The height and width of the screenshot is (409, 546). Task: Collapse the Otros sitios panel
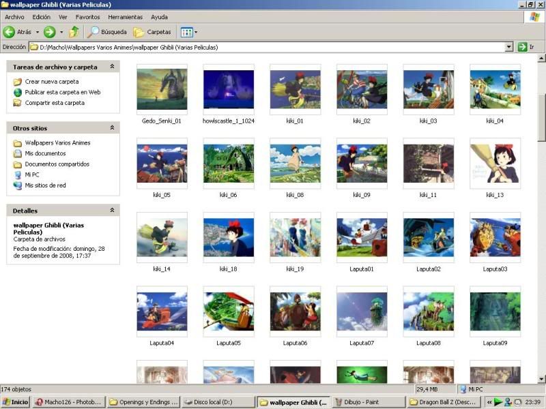[x=112, y=127]
